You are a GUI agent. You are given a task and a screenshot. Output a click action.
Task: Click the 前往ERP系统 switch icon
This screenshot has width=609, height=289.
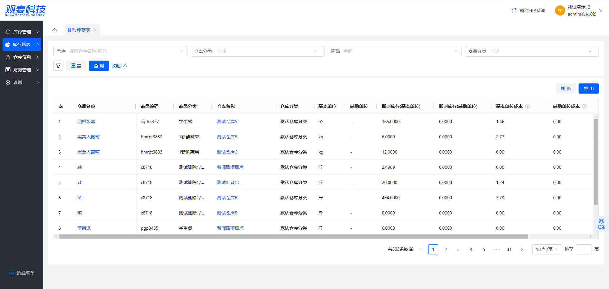click(514, 10)
